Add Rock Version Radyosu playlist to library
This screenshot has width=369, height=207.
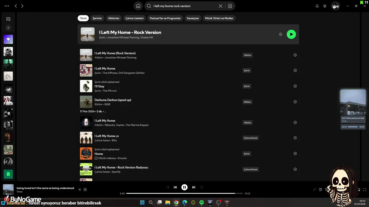[295, 169]
